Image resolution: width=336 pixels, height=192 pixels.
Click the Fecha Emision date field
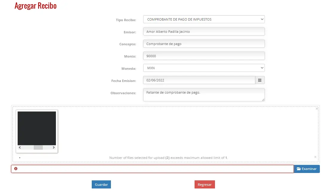[199, 80]
